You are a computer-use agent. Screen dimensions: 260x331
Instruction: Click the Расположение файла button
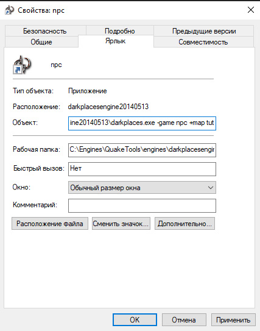[x=50, y=224]
